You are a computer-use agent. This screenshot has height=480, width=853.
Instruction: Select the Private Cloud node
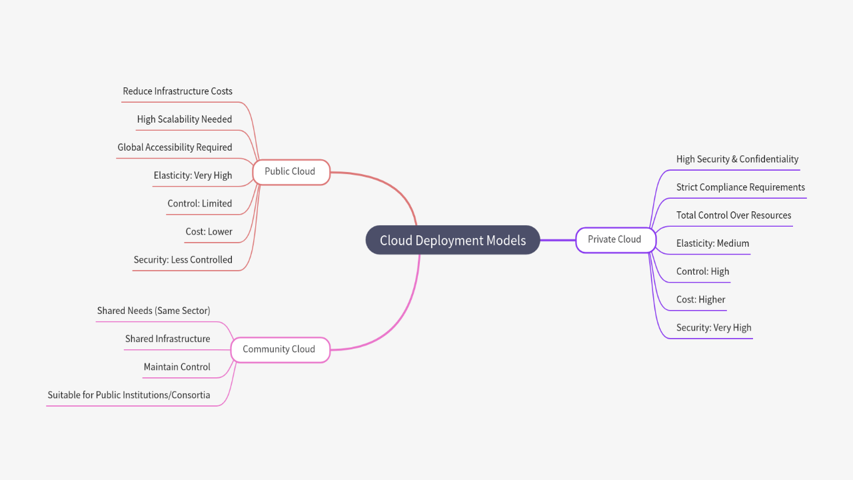(x=615, y=239)
